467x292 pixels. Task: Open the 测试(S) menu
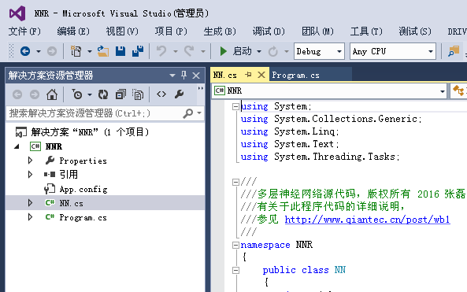[x=415, y=31]
